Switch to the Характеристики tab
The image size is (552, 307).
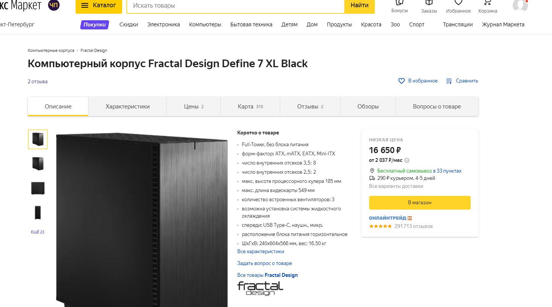(128, 107)
